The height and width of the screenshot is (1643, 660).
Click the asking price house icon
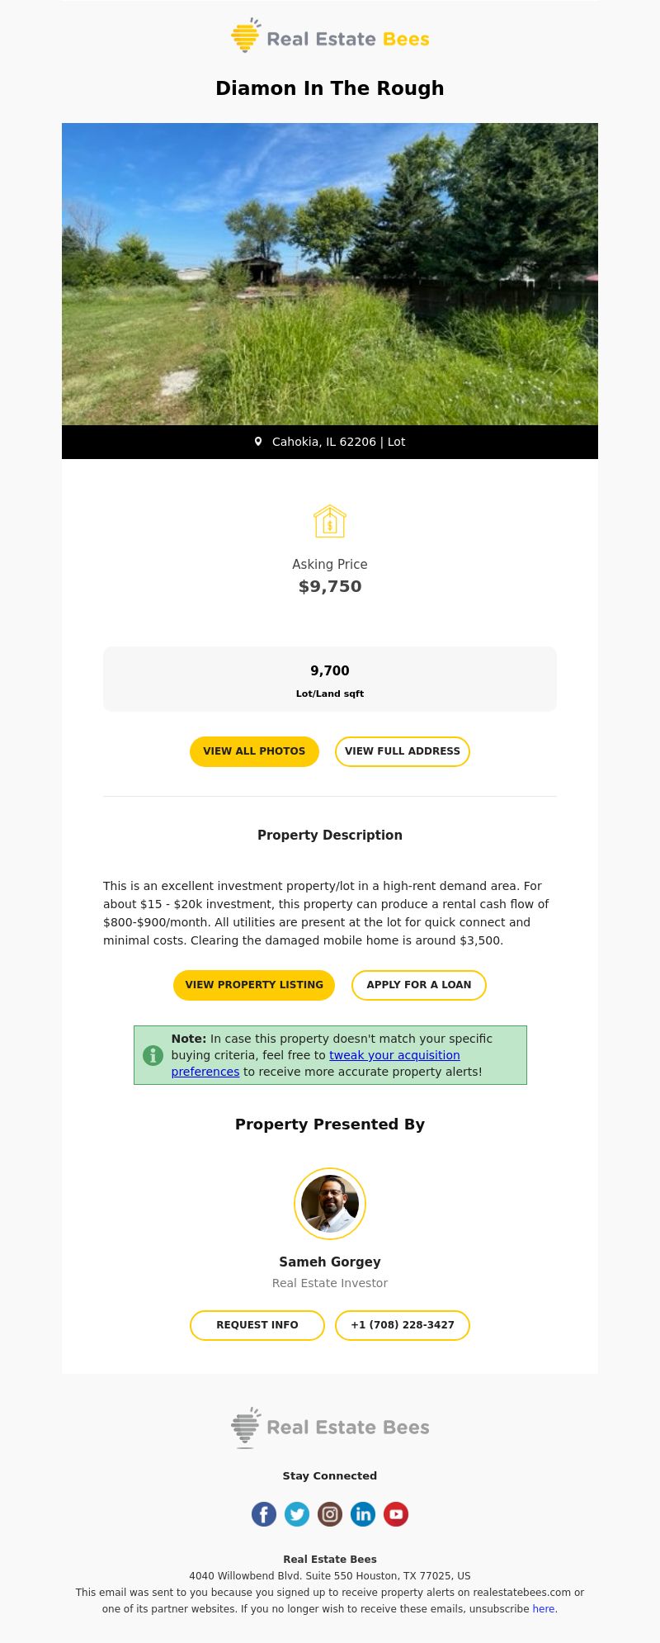(330, 521)
